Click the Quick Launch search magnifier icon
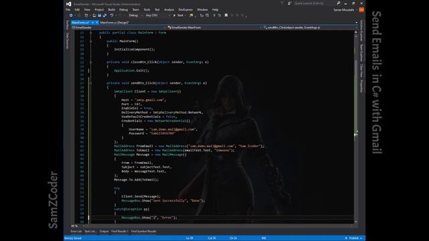 tap(339, 3)
